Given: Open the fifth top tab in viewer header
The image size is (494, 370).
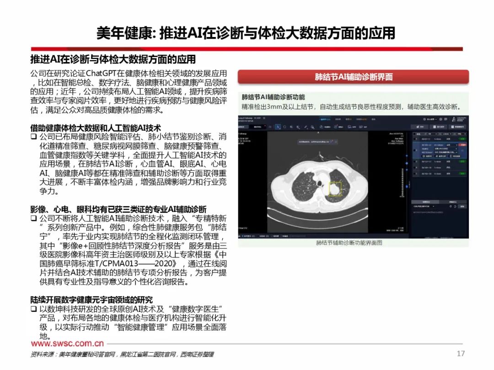Looking at the screenshot, I should 373,119.
